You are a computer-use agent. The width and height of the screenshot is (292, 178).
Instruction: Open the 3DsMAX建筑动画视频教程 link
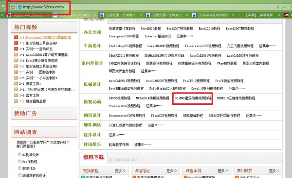coord(193,98)
